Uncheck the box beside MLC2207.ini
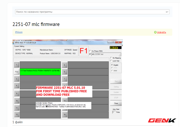The height and width of the screenshot is (127, 180). (90, 54)
